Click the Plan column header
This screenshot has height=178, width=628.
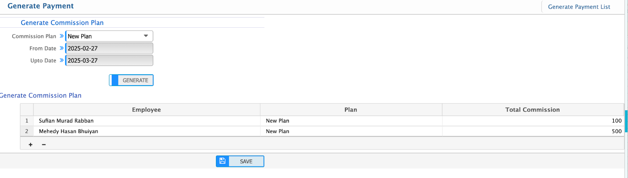(x=351, y=110)
